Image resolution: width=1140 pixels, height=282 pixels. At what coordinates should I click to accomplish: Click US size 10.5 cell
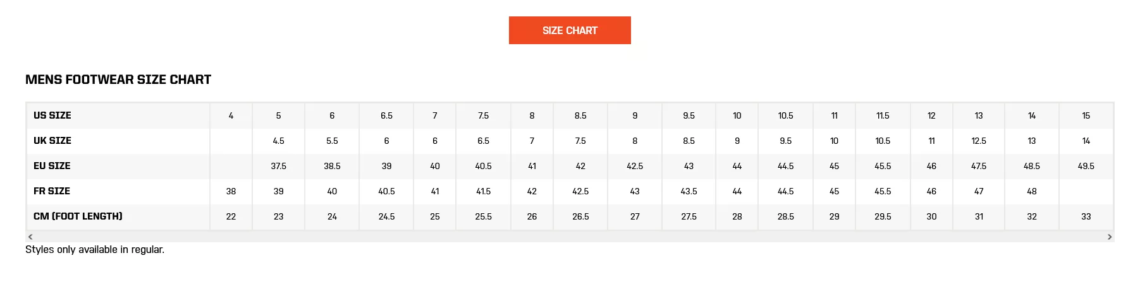(785, 115)
